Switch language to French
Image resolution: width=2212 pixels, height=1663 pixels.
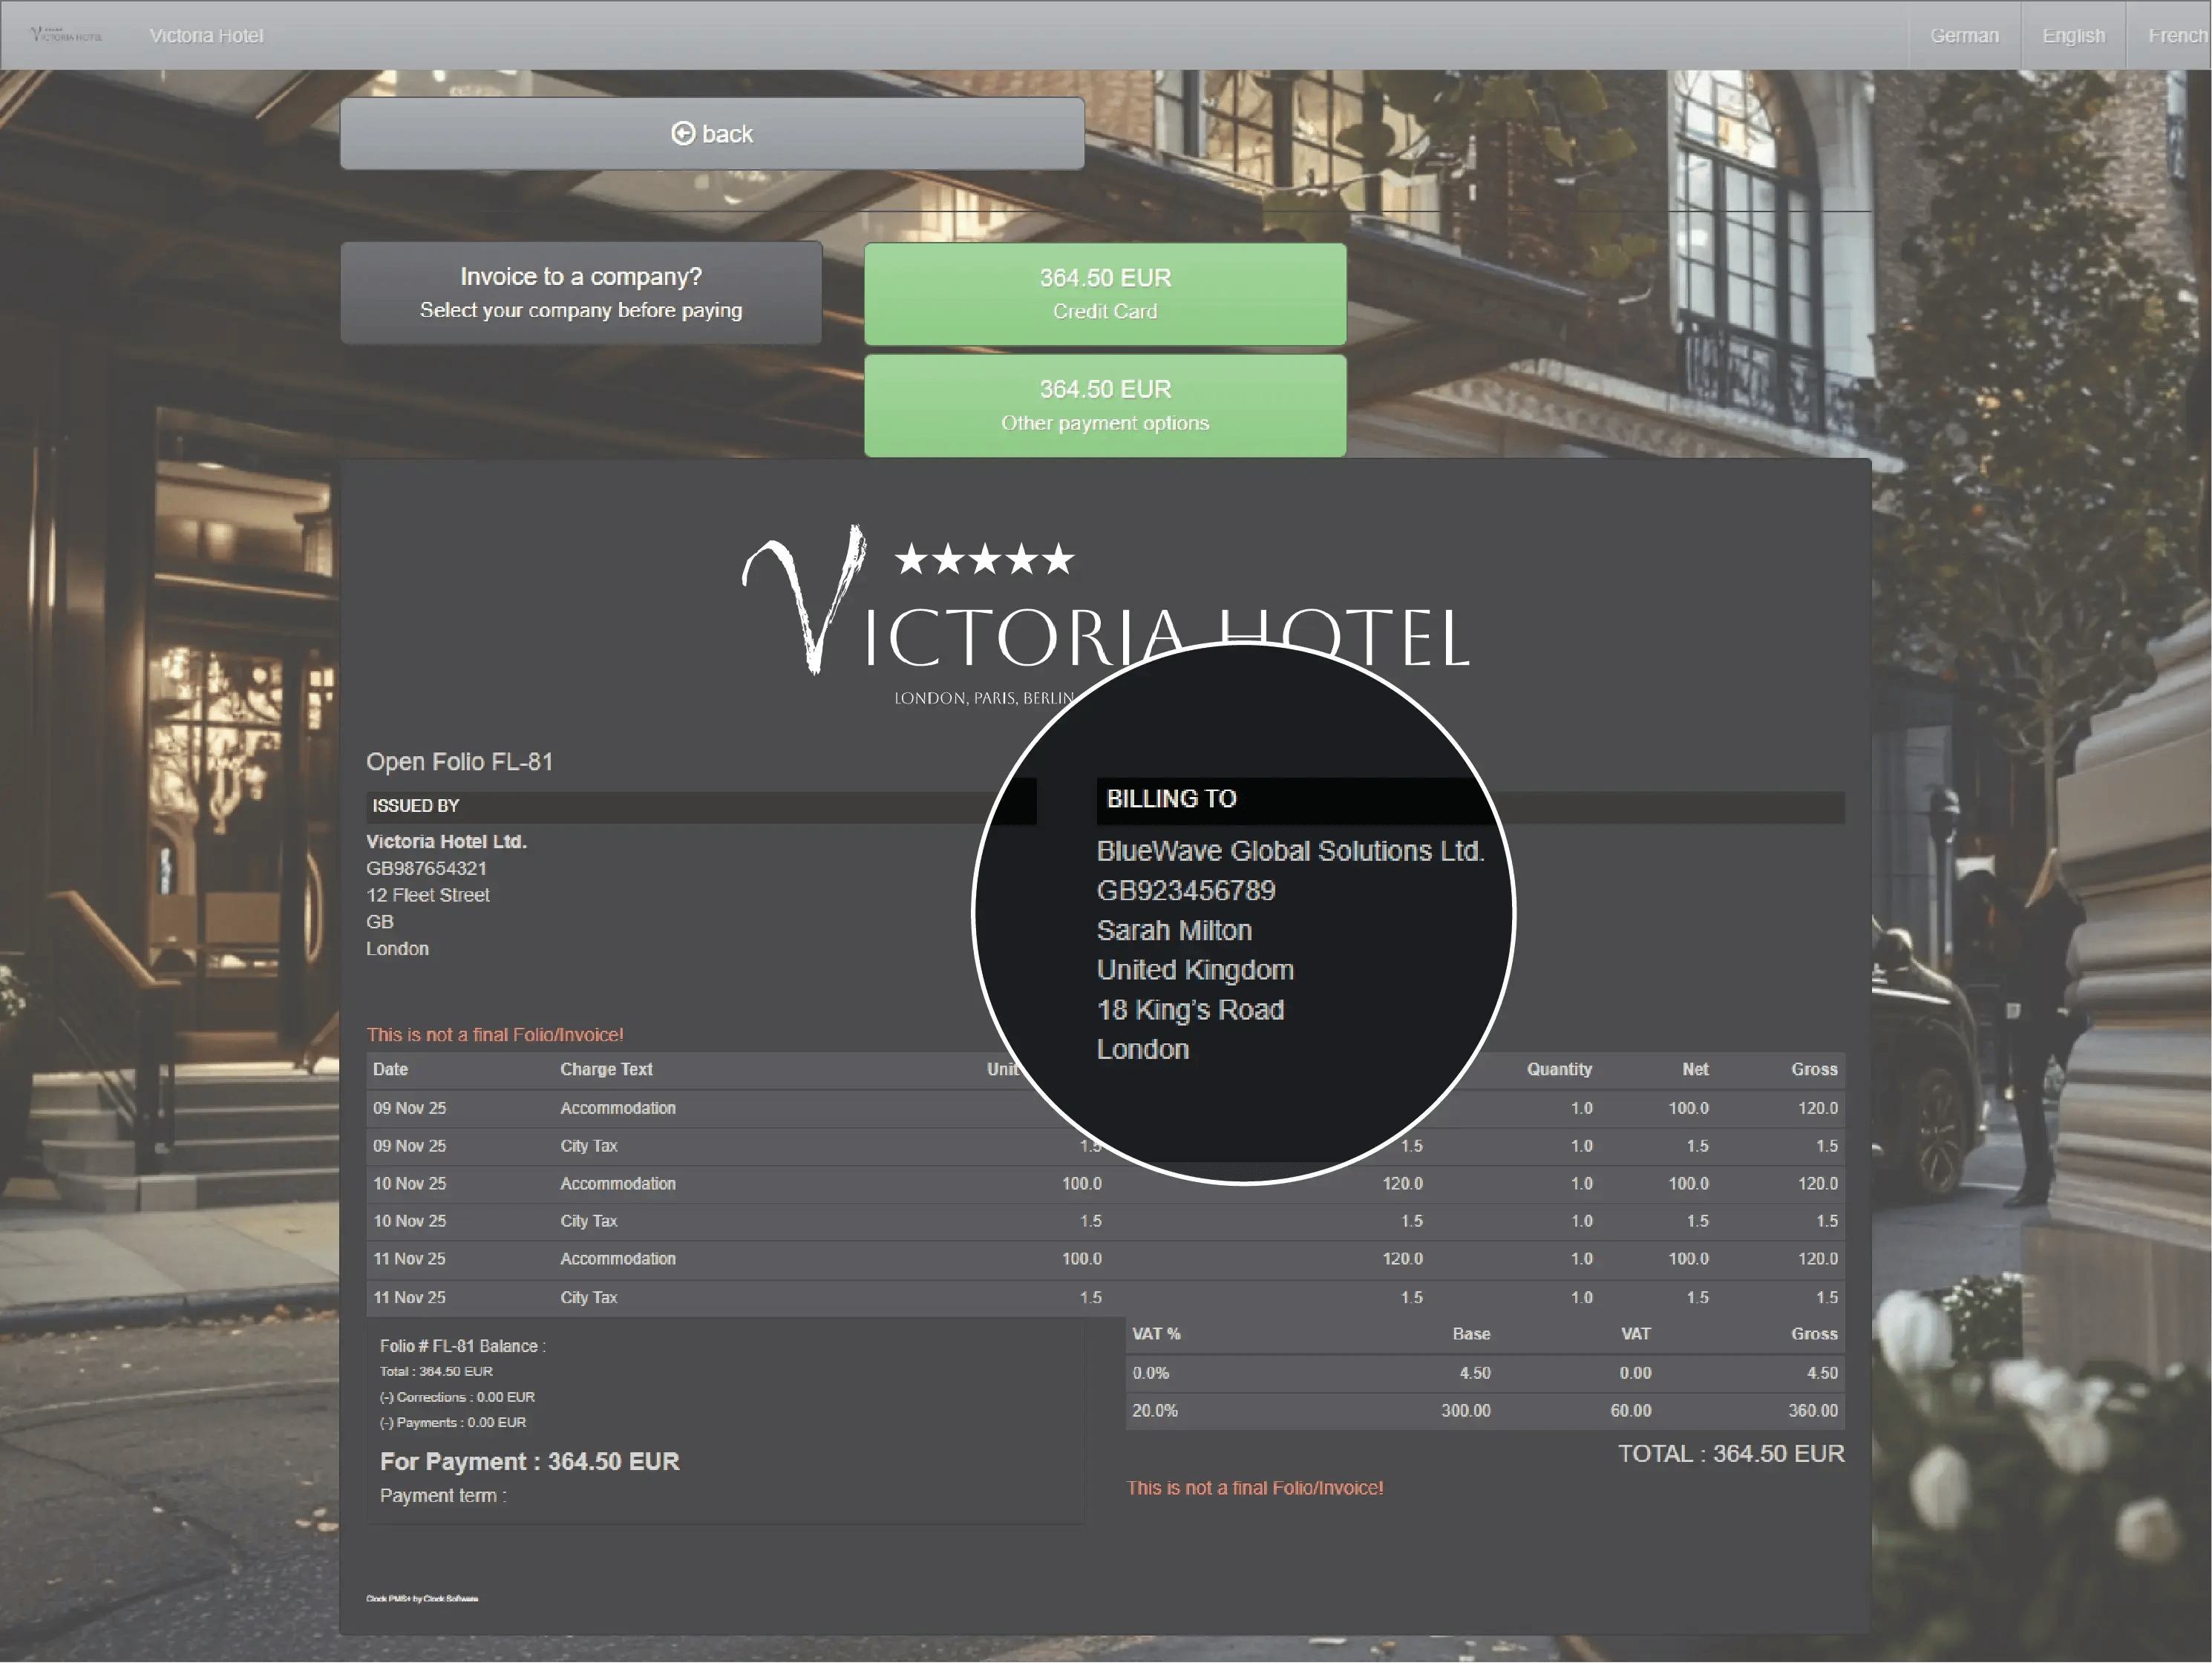(2176, 36)
